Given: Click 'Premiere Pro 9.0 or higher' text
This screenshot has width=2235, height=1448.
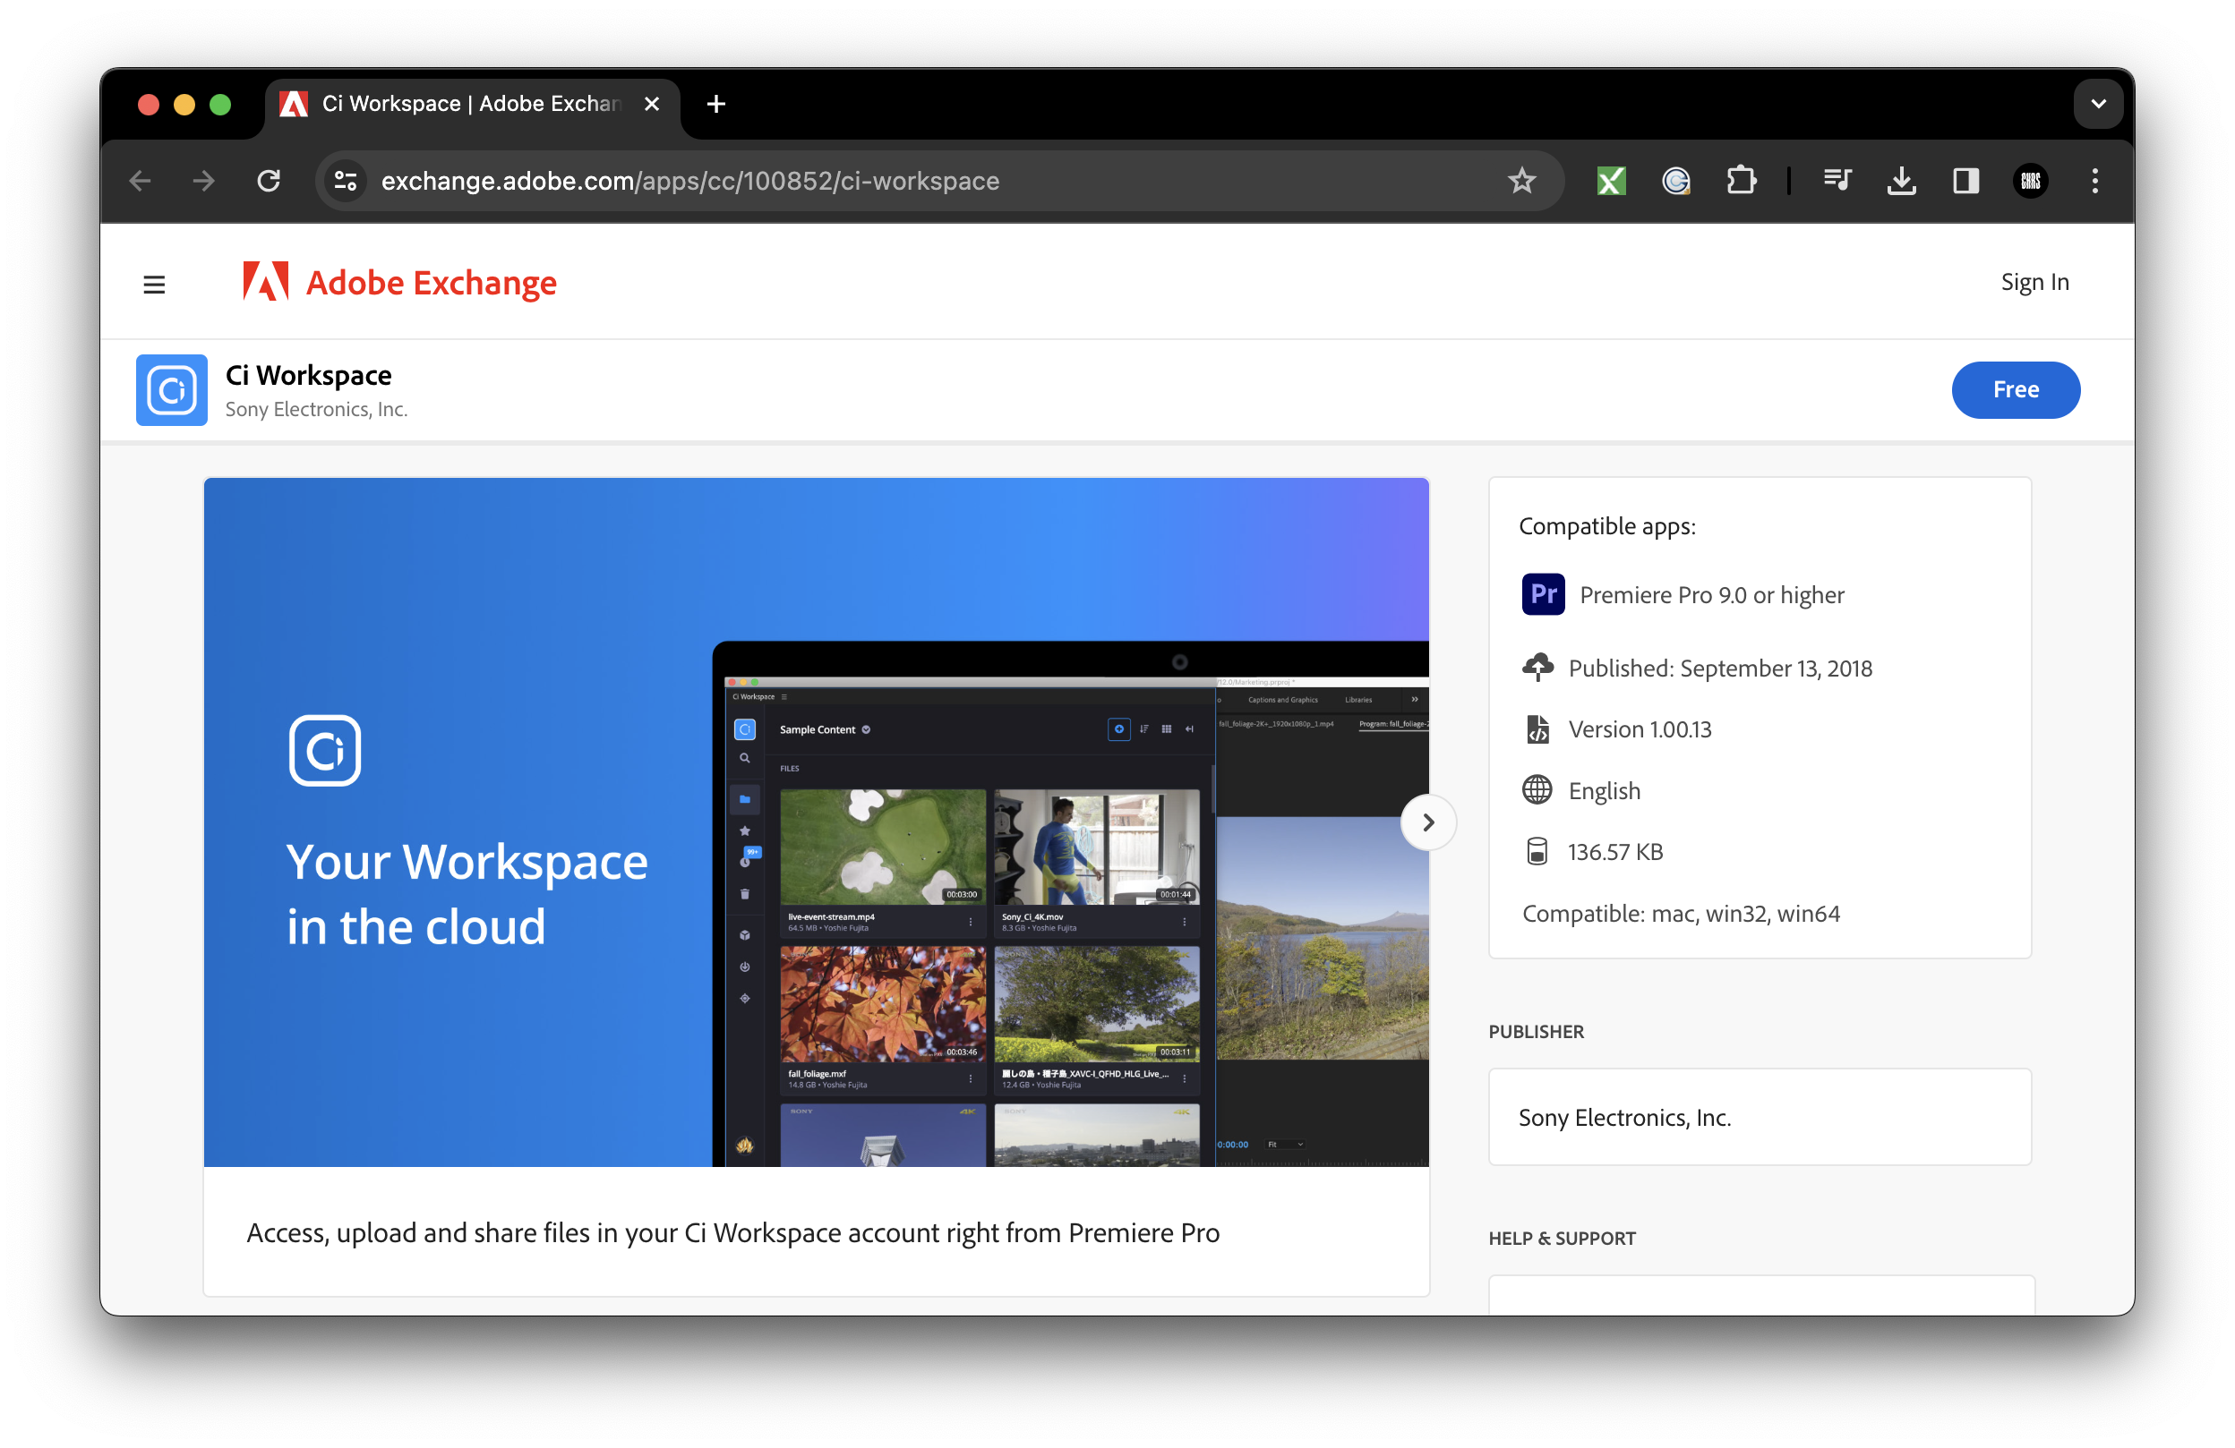Looking at the screenshot, I should (x=1711, y=594).
